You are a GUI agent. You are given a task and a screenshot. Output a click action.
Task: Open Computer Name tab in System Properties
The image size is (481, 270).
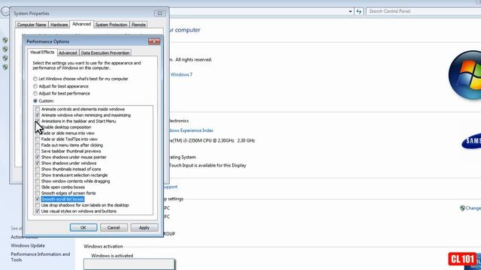pyautogui.click(x=32, y=25)
